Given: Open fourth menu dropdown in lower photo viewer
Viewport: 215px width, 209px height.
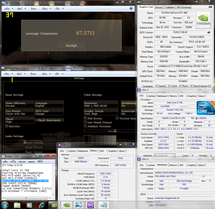Looking at the screenshot, I should [50, 74].
